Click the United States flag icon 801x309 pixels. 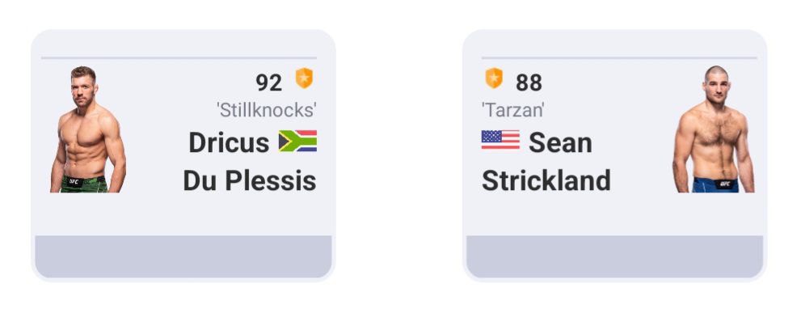(x=500, y=140)
